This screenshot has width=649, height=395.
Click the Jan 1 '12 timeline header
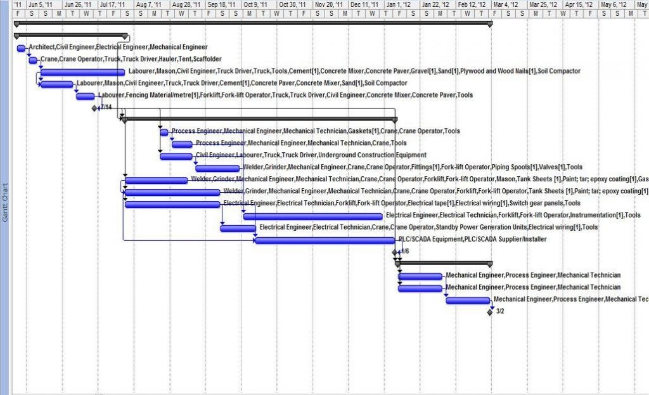398,4
